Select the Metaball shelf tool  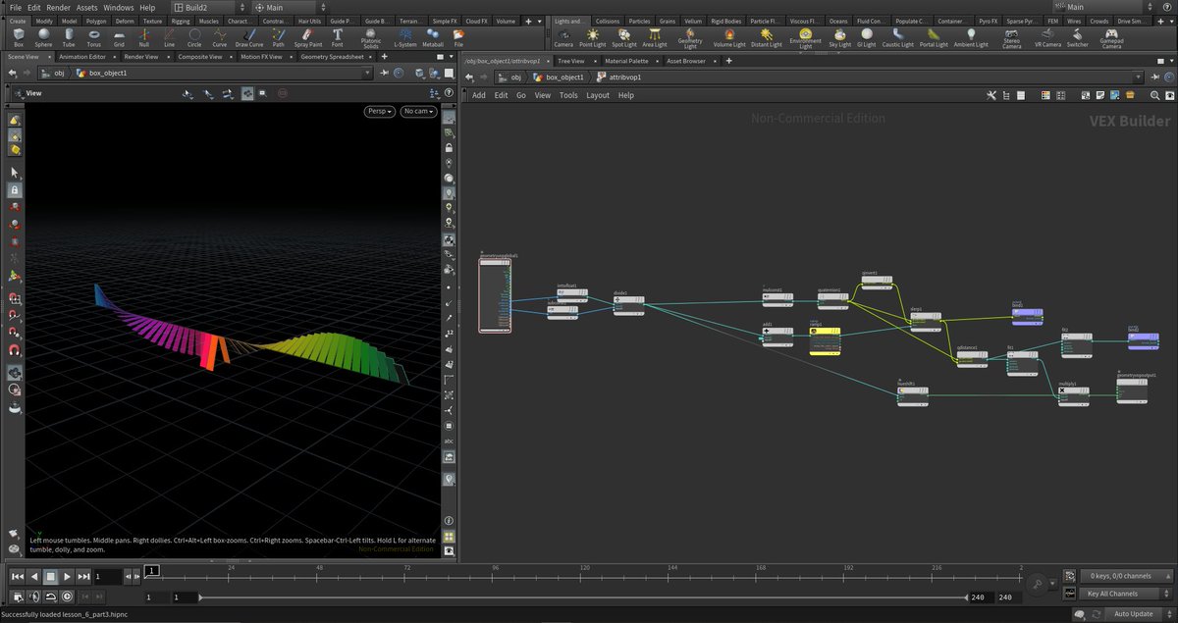click(433, 37)
